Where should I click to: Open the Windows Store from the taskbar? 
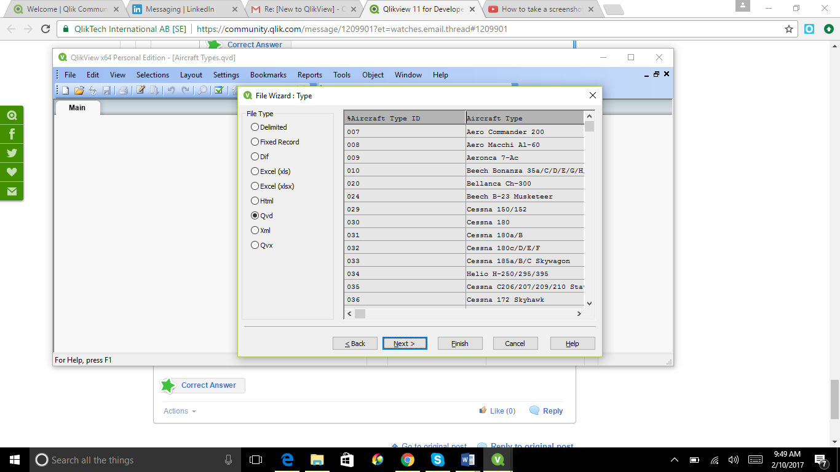tap(347, 460)
